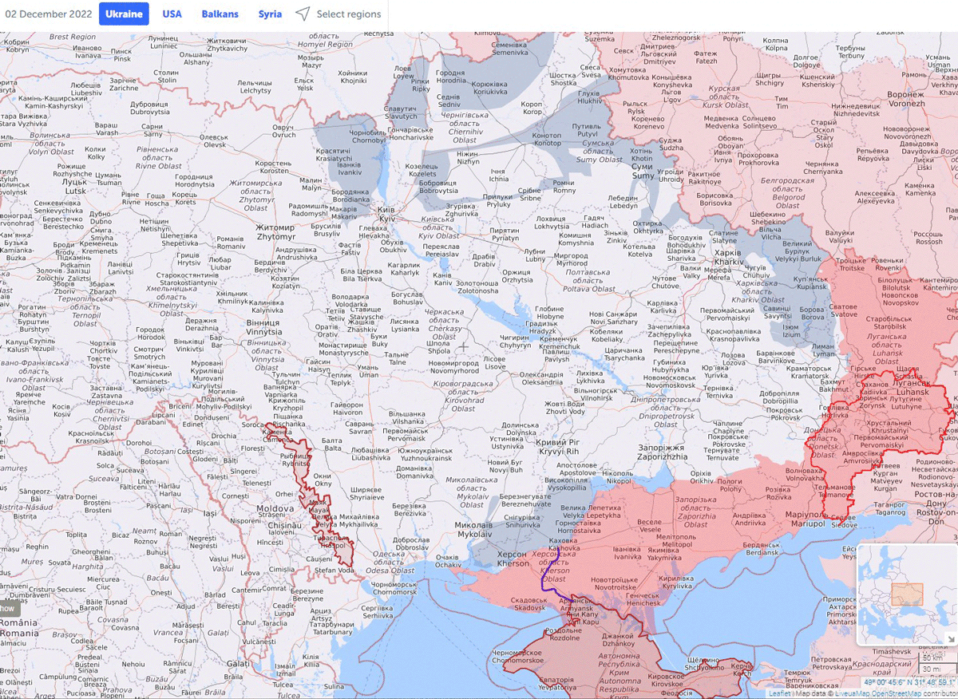The width and height of the screenshot is (958, 699).
Task: Click the Moldova country label
Action: [275, 508]
